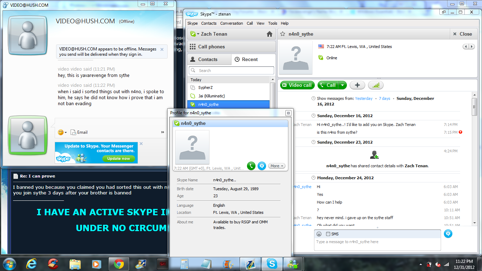
Task: Add n4n0_sythe to favorites with star icon
Action: (282, 34)
